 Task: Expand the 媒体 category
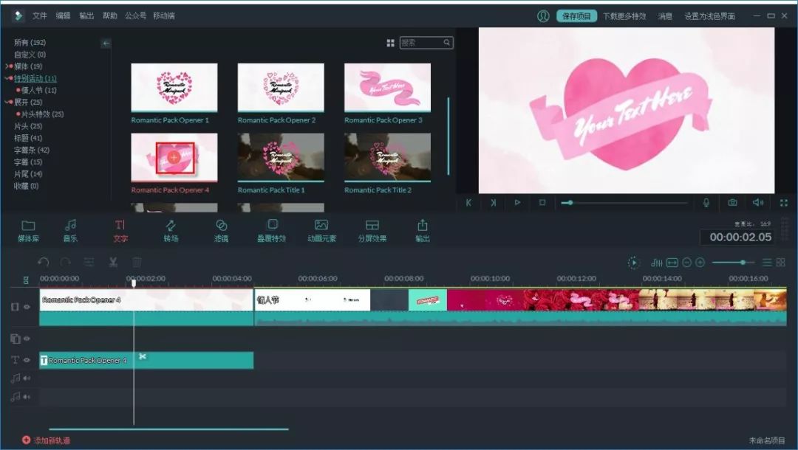(x=8, y=66)
